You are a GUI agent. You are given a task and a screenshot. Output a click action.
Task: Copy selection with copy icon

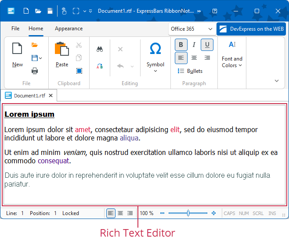(x=79, y=58)
